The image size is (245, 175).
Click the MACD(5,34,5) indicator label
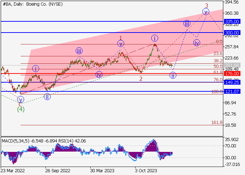point(15,141)
